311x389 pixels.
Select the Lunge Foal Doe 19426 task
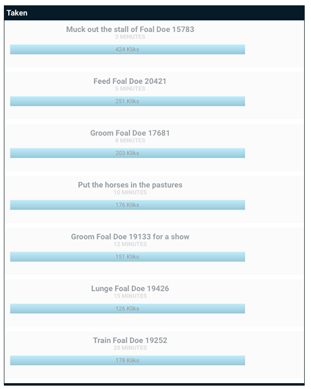click(x=130, y=288)
